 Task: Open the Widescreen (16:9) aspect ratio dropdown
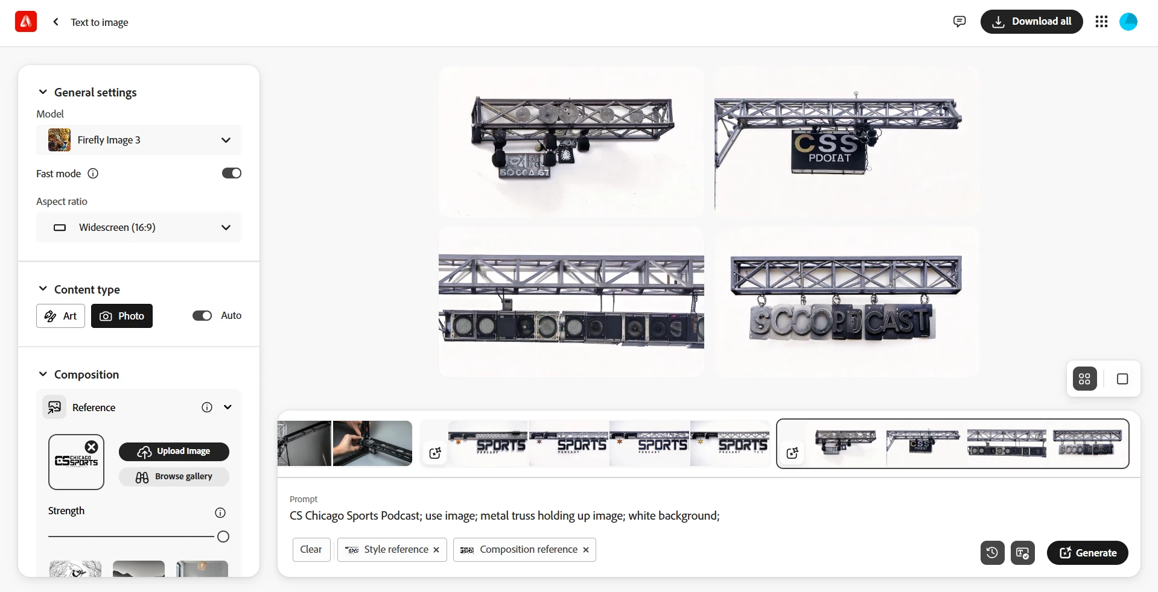point(139,227)
